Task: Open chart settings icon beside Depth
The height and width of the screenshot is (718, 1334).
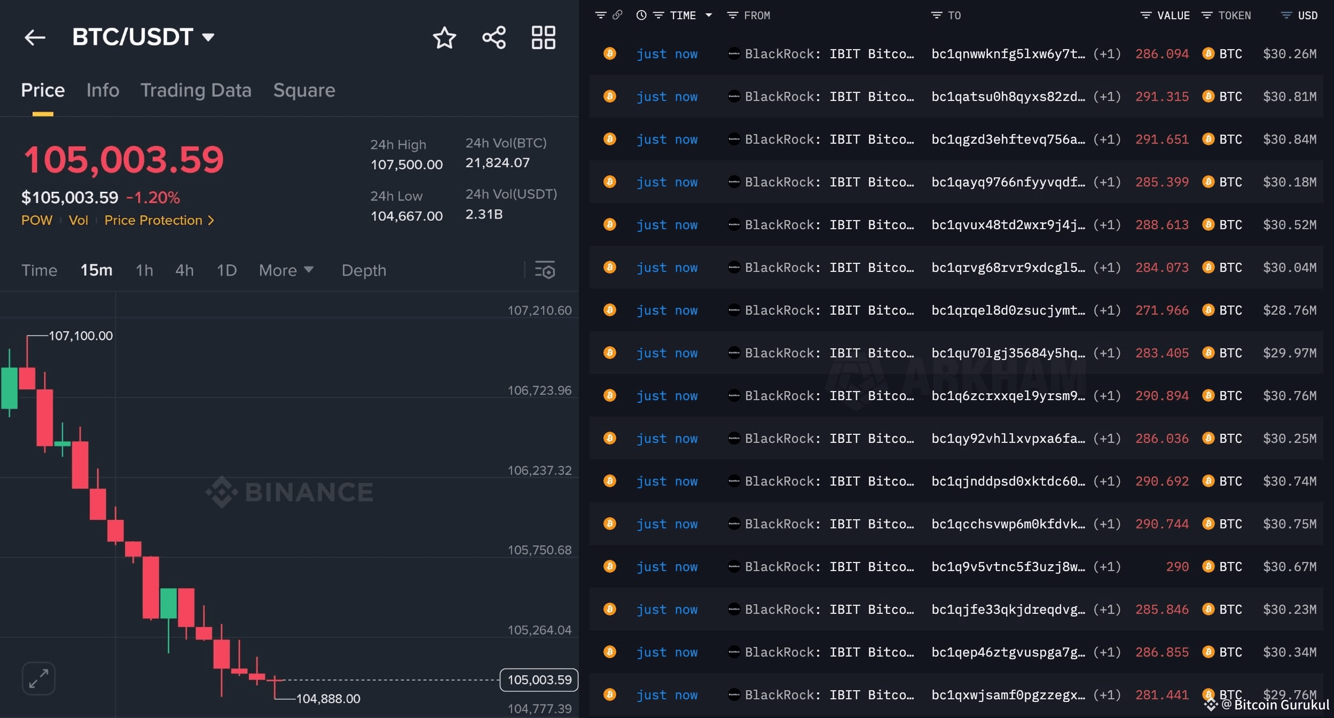Action: point(545,270)
